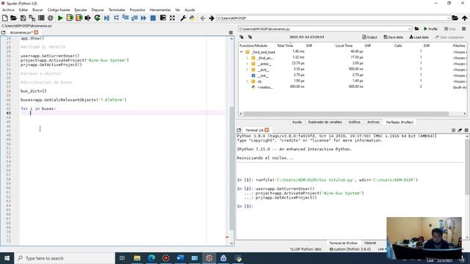Expand the cb profiler row
This screenshot has width=470, height=264.
click(247, 81)
